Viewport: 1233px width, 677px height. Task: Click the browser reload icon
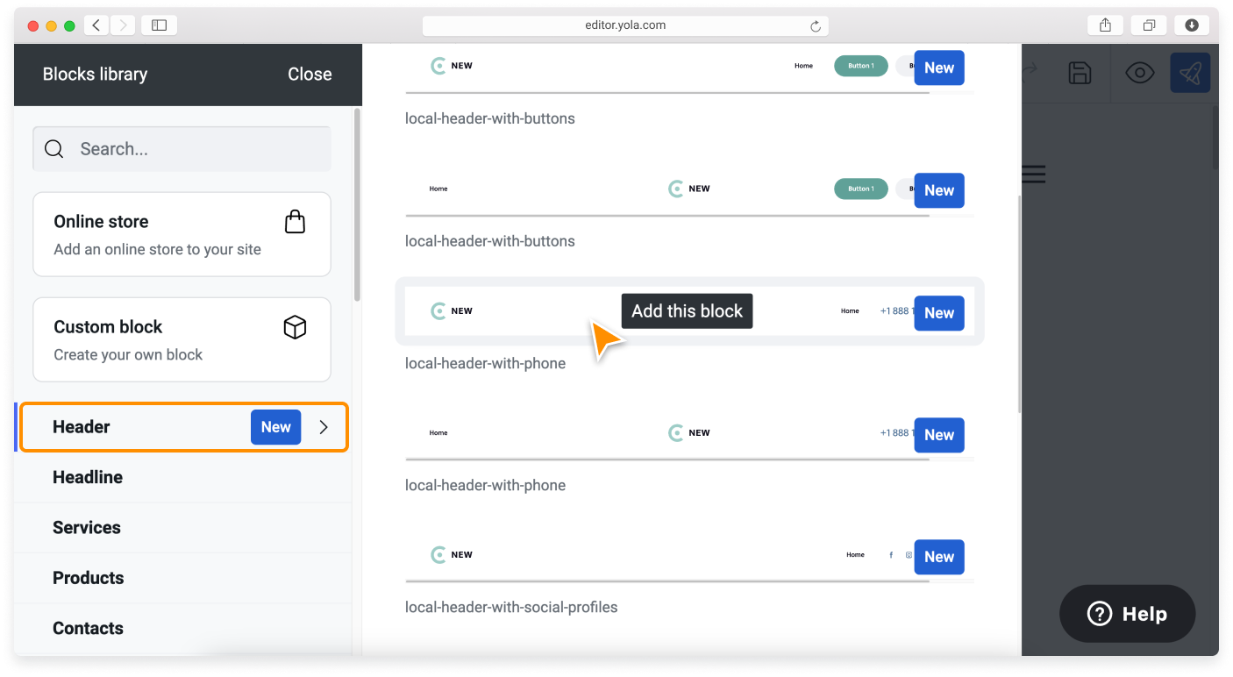815,26
